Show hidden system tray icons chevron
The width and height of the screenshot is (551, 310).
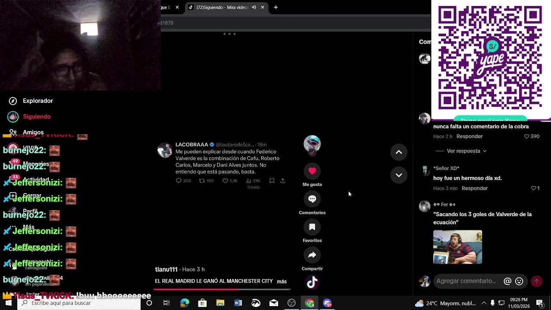click(x=484, y=303)
